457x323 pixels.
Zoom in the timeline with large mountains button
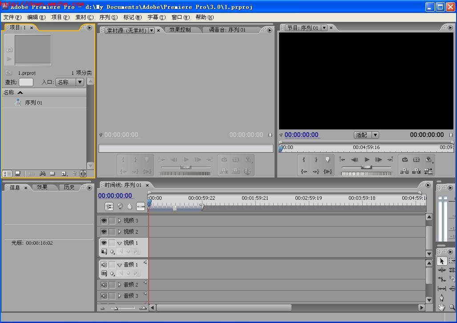coord(143,308)
